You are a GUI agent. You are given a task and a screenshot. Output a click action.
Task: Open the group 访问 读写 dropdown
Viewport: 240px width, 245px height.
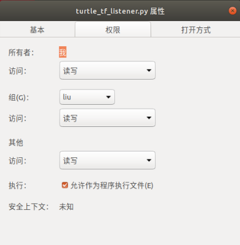point(108,118)
